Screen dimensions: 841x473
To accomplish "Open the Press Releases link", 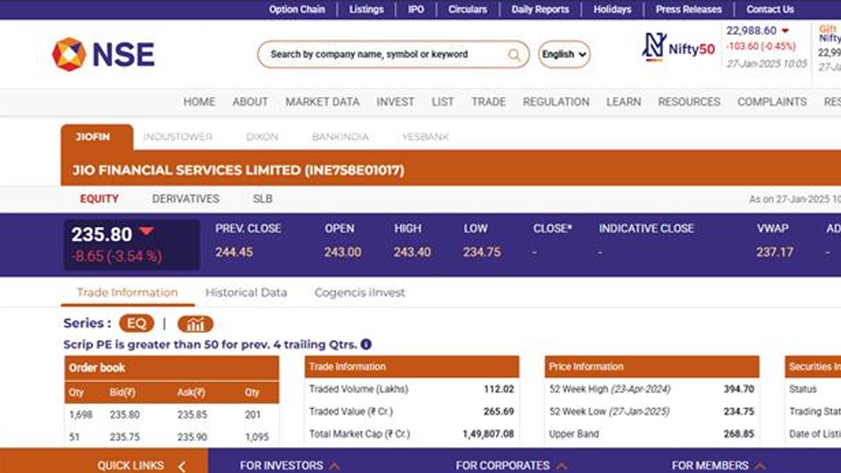I will 688,10.
